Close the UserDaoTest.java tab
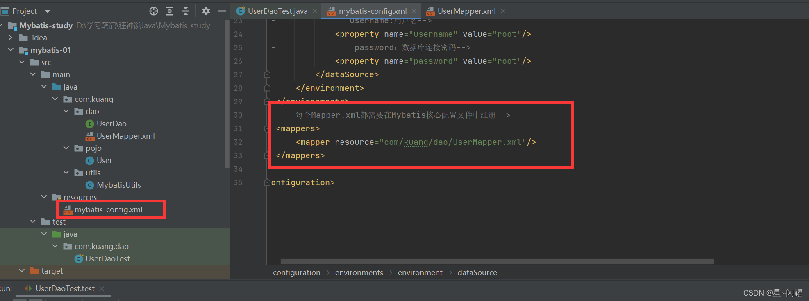Screen dimensions: 809x301 point(315,11)
